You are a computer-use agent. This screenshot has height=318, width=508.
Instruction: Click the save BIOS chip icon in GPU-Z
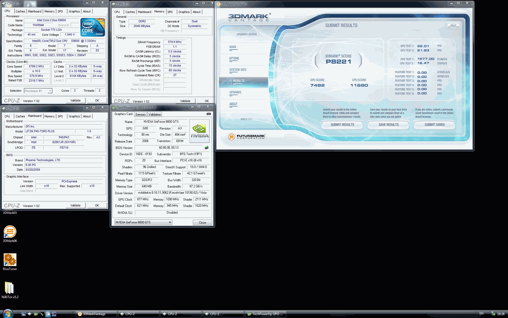(207, 148)
